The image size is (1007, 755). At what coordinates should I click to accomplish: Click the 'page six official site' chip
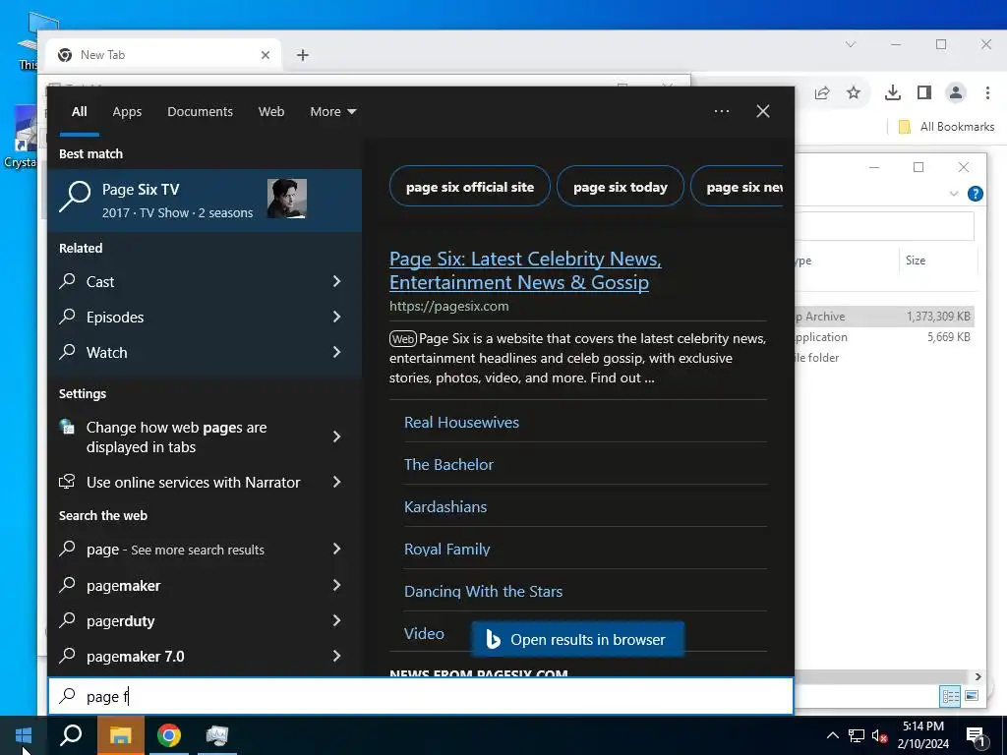pos(469,187)
